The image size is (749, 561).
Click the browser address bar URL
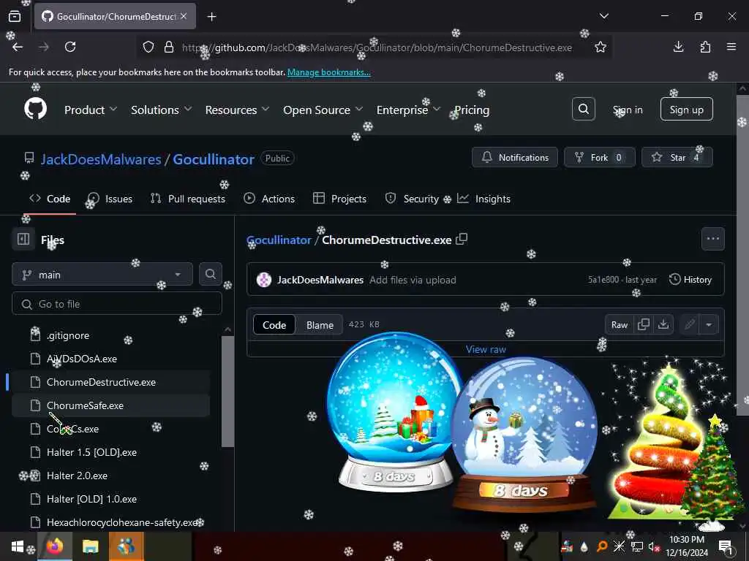point(377,47)
